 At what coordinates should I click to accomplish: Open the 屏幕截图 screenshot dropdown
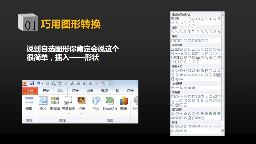pyautogui.click(x=68, y=113)
